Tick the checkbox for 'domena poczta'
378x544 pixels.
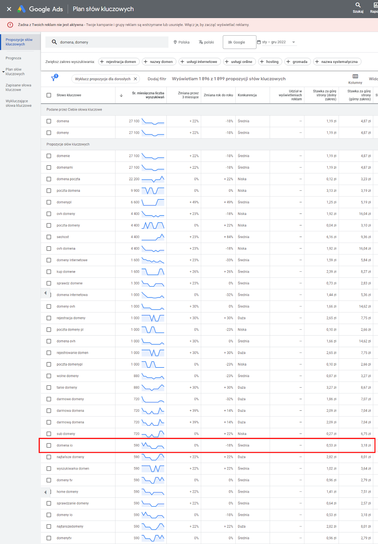tap(49, 179)
